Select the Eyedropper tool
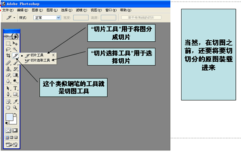The height and width of the screenshot is (154, 241). click(x=15, y=101)
